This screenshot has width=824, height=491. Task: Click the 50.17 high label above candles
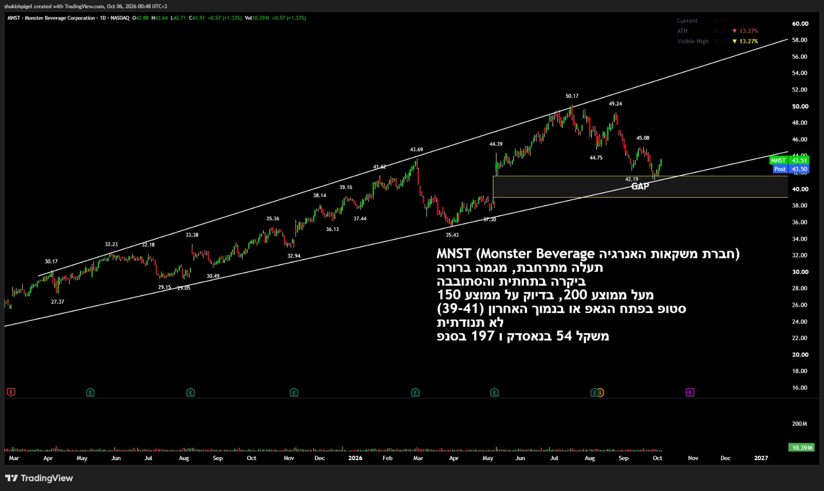tap(572, 96)
